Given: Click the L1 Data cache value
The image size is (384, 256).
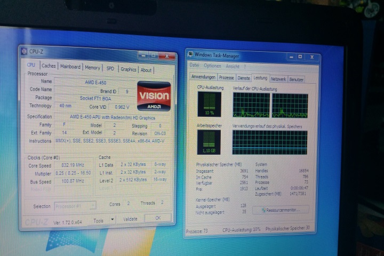Looking at the screenshot, I should point(133,164).
